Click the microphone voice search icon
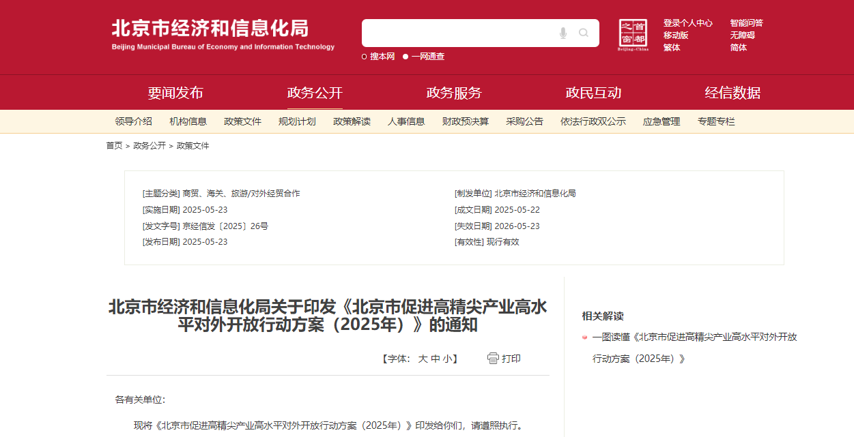Viewport: 854px width, 437px height. (563, 33)
